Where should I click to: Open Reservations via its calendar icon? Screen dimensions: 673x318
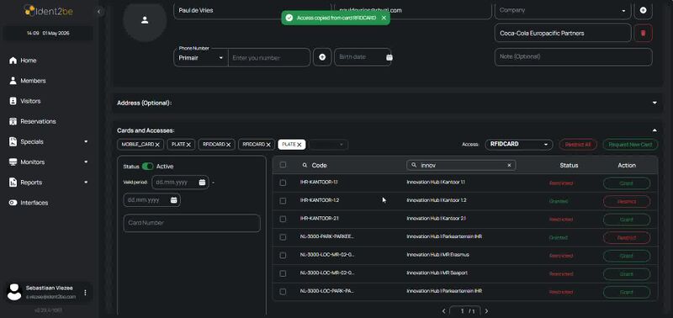[x=13, y=121]
